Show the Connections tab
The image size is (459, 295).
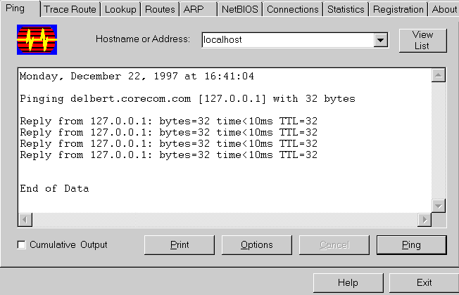point(293,9)
